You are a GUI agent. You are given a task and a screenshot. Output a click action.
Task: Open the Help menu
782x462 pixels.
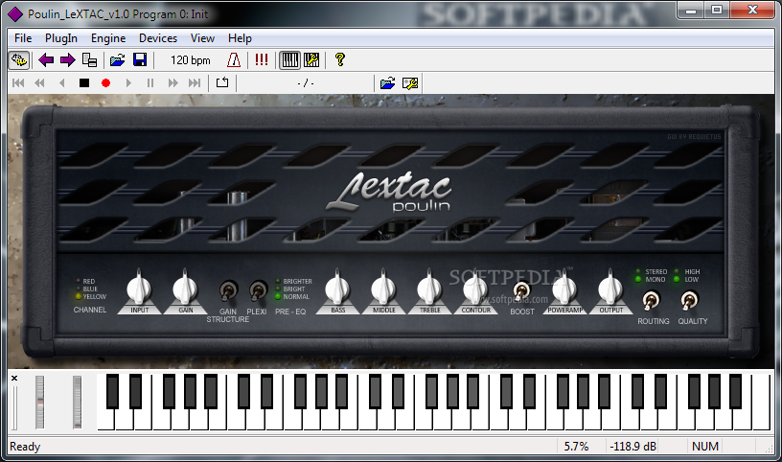pos(240,38)
